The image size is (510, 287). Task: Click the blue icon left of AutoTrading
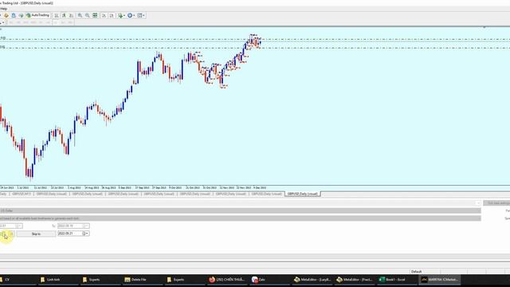coord(14,15)
